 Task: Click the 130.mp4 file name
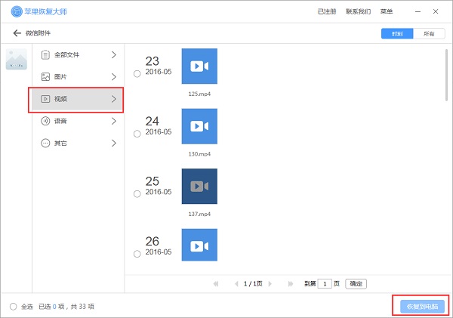pyautogui.click(x=199, y=154)
